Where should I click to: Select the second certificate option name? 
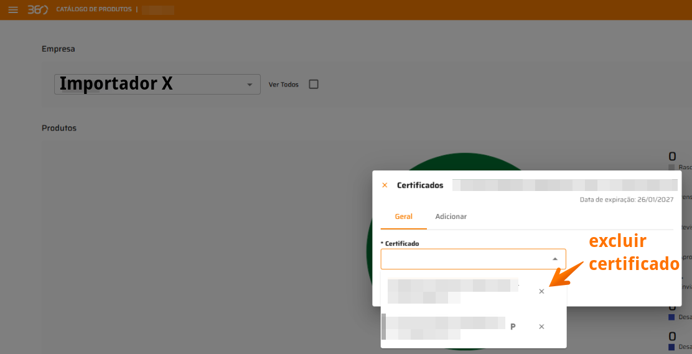pos(445,327)
